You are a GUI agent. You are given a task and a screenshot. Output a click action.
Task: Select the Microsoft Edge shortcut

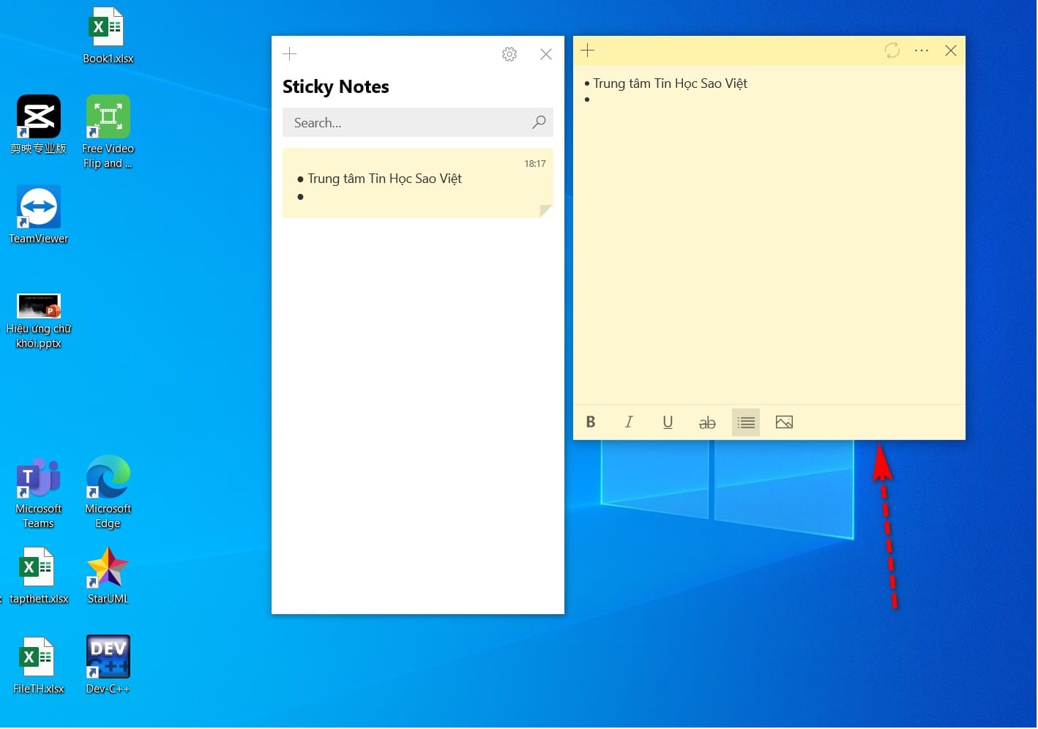108,493
